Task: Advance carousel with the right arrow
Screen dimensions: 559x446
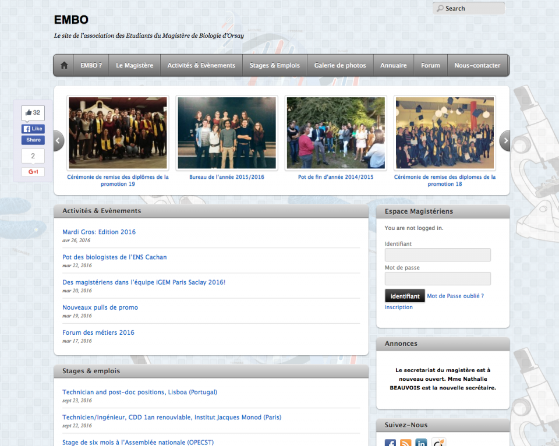Action: point(505,140)
